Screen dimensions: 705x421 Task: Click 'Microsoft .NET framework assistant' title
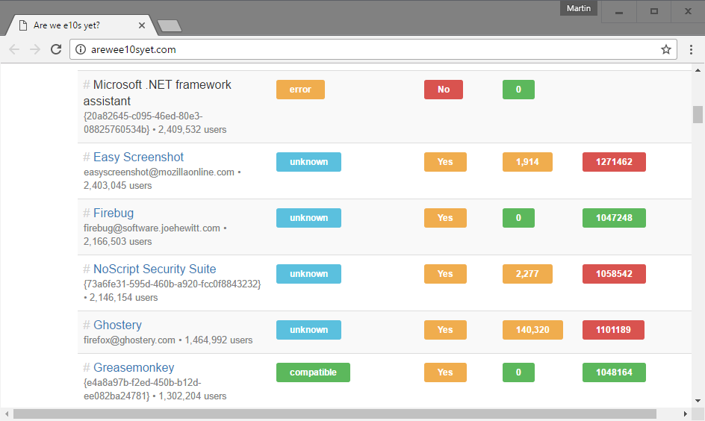tap(158, 93)
